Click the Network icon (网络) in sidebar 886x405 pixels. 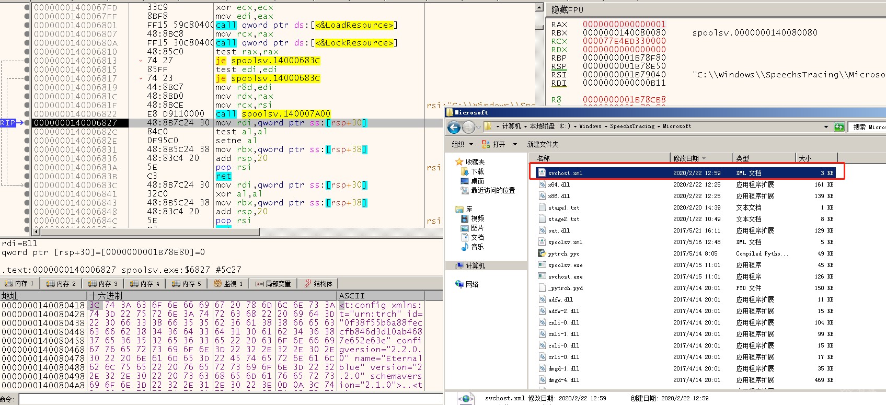click(459, 284)
